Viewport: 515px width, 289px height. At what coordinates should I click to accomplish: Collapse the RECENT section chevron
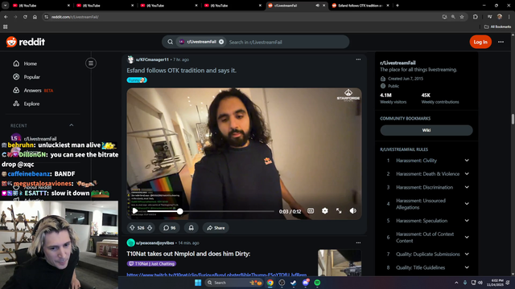tap(72, 125)
